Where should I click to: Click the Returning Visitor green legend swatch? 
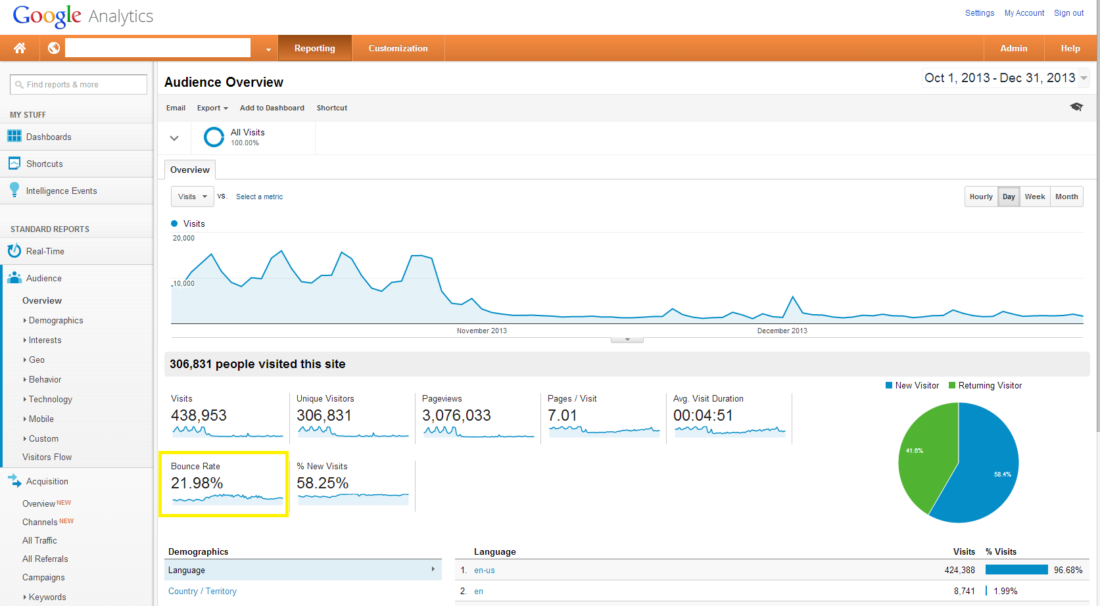tap(952, 386)
